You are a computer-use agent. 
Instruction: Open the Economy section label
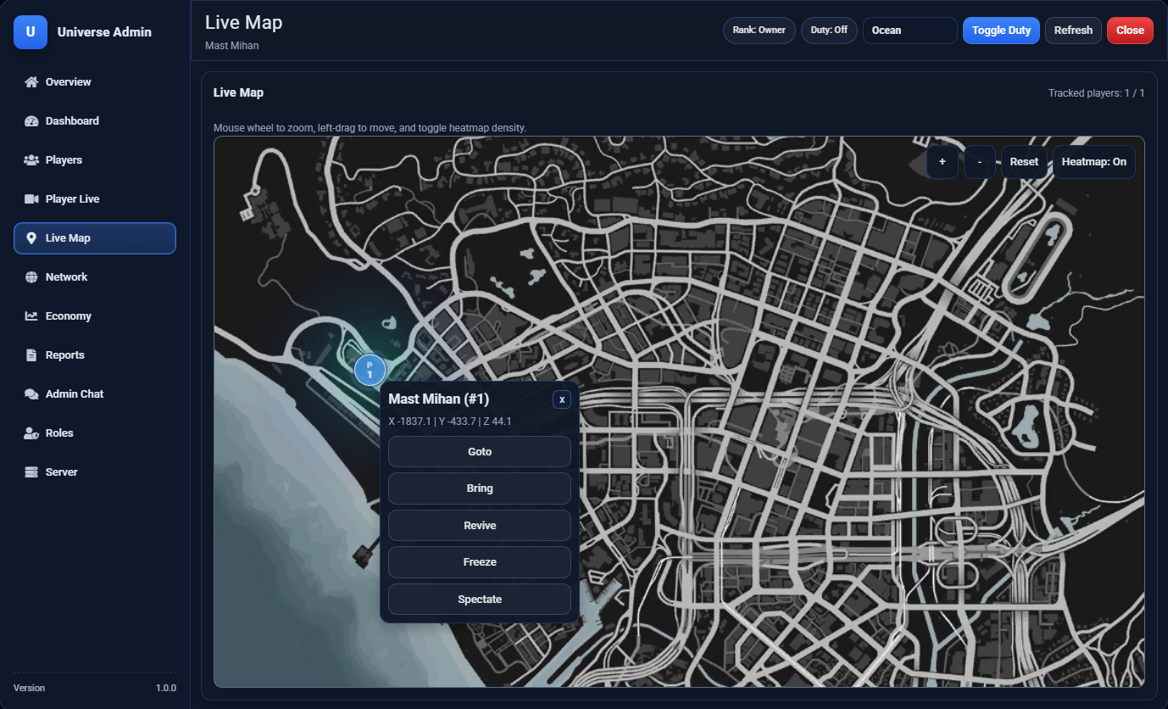pos(68,316)
